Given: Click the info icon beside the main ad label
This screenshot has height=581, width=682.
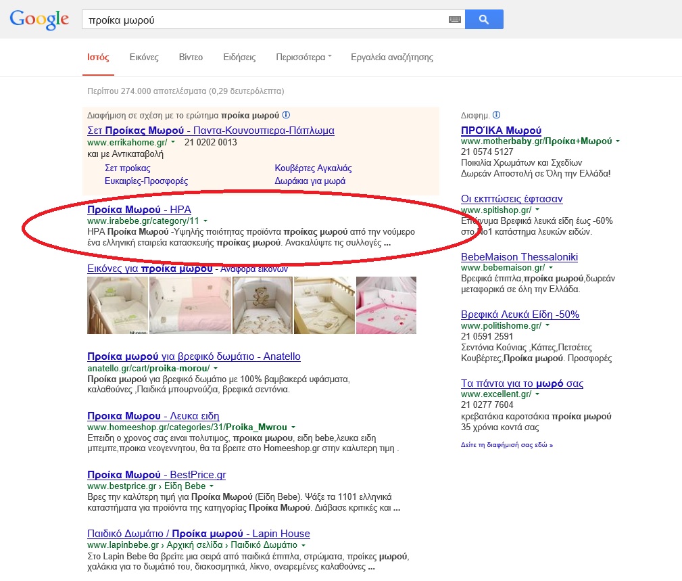Looking at the screenshot, I should coord(286,115).
